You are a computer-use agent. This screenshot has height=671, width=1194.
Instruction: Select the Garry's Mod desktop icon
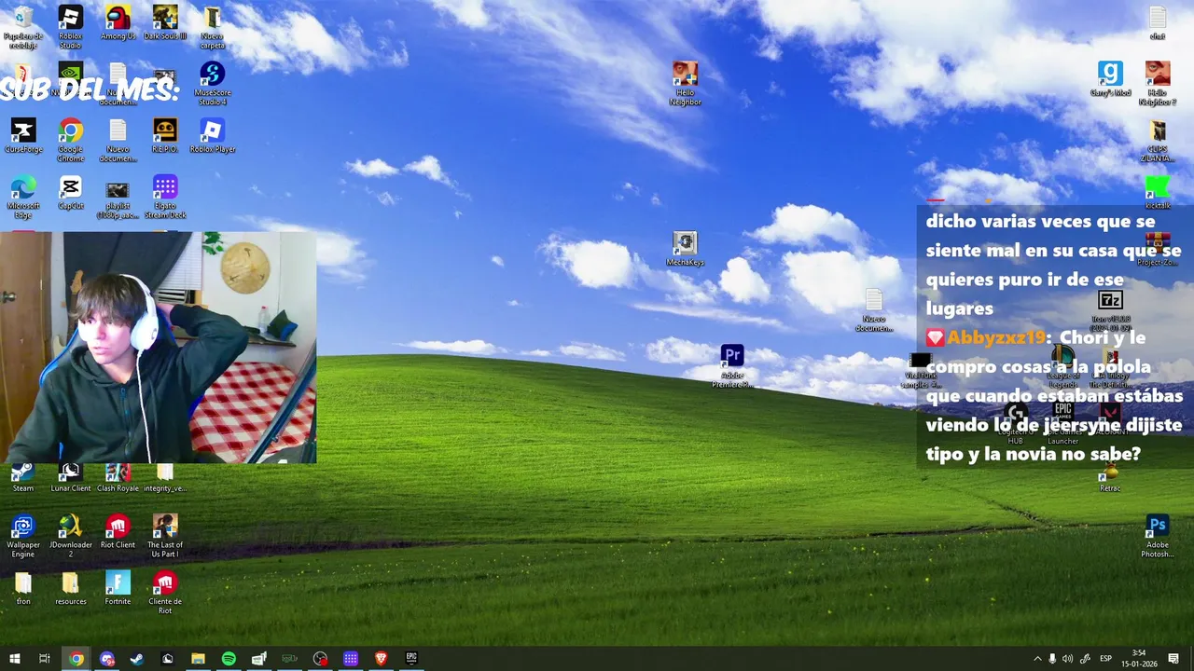1110,79
